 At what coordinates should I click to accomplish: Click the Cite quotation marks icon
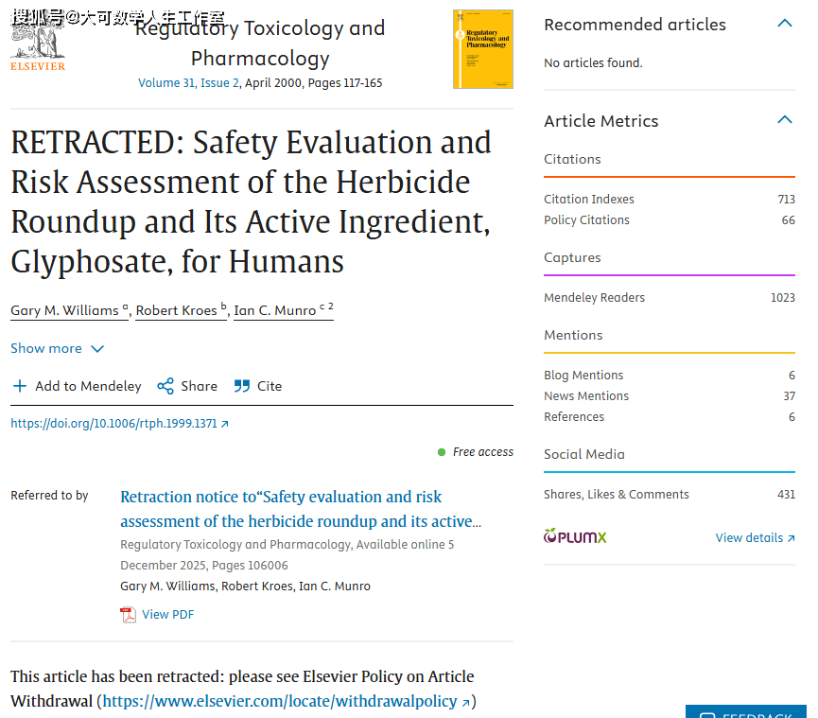coord(242,386)
